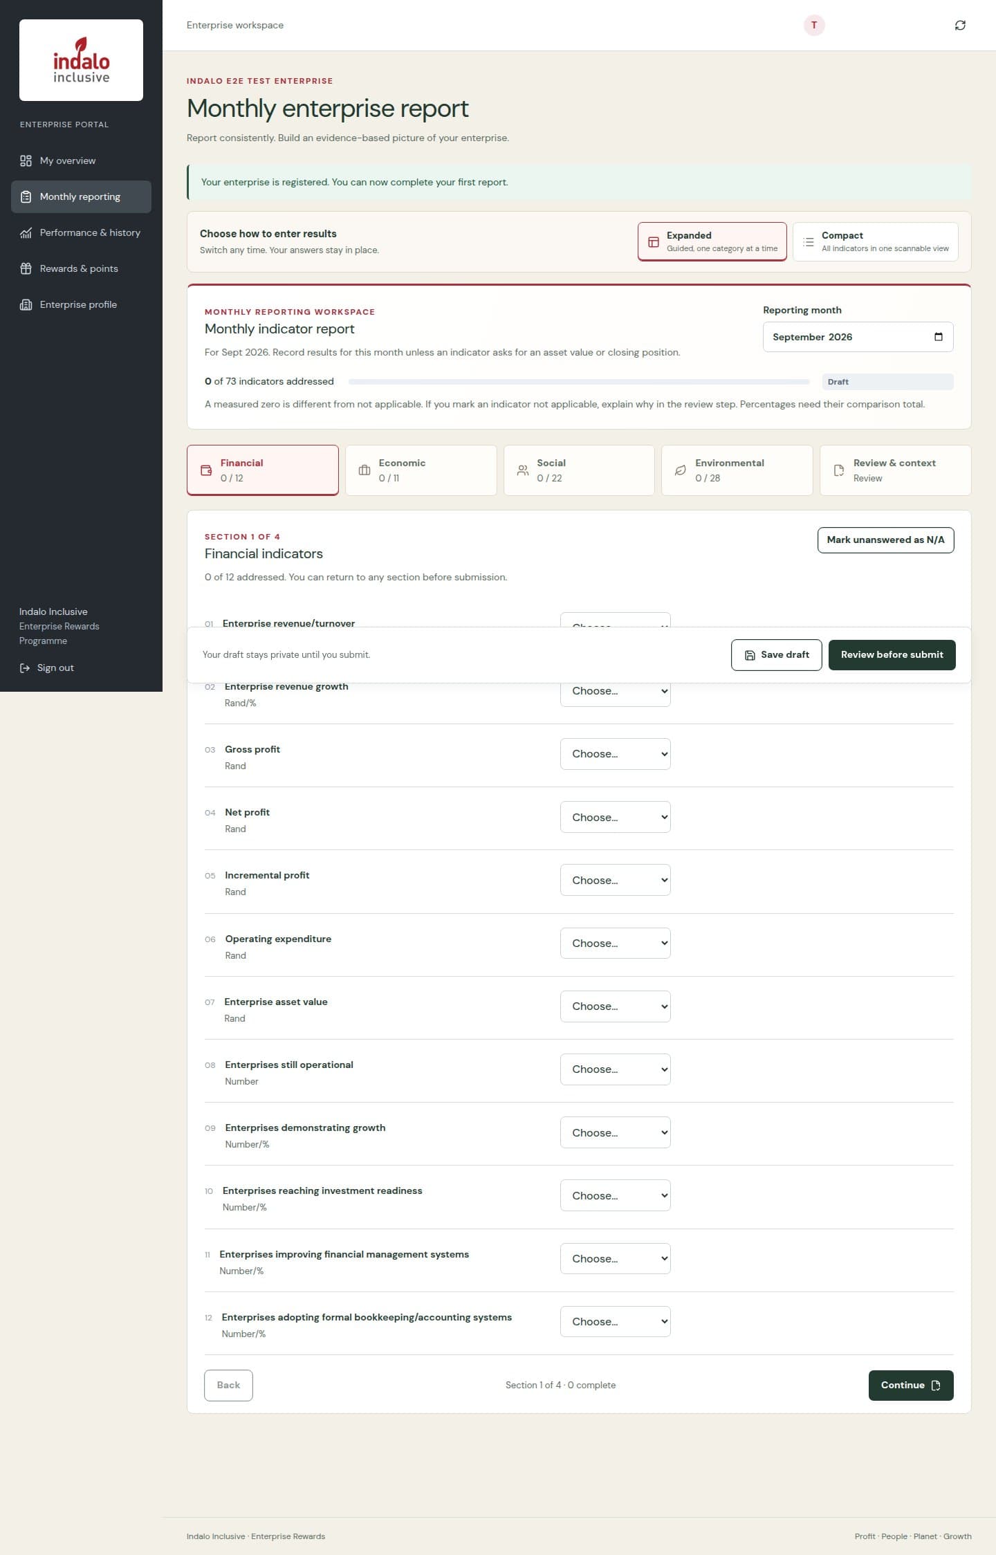Viewport: 996px width, 1555px height.
Task: Open dropdown for Incremental profit
Action: tap(615, 880)
